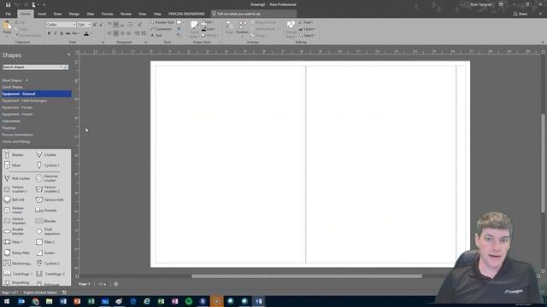
Task: Choose the Various crushers 1 shape
Action: pos(16,189)
